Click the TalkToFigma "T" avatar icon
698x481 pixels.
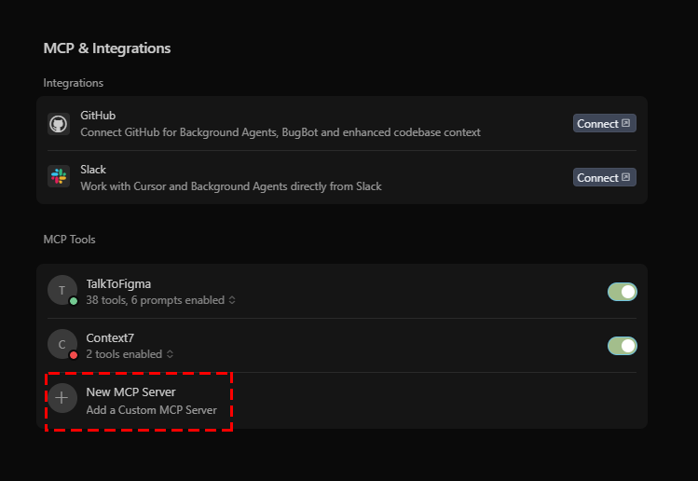click(x=62, y=291)
